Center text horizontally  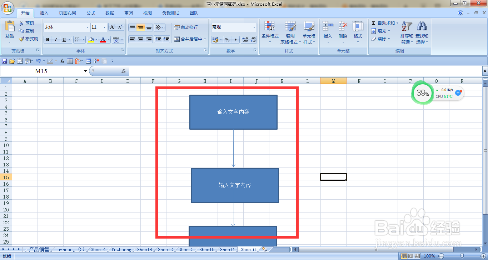pos(141,39)
